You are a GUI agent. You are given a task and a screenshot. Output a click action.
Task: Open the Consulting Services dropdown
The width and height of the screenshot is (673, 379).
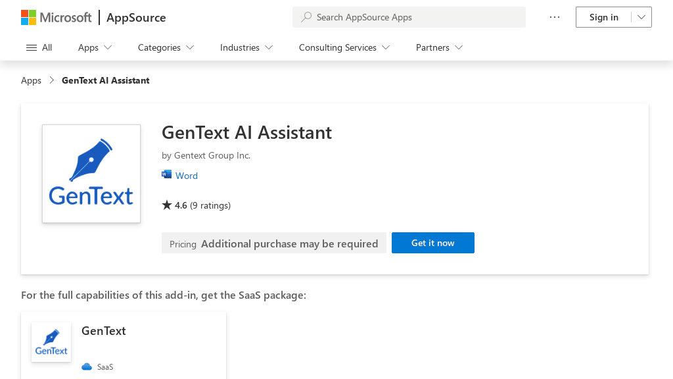(344, 47)
